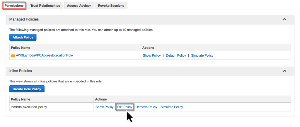Switch to the Trust Relationships tab

[45, 6]
